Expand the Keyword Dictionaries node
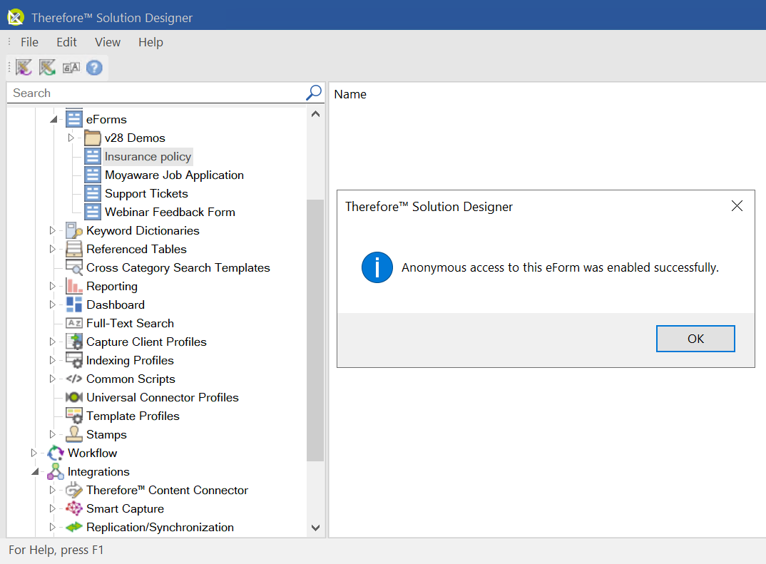Screen dimensions: 766x564 coord(52,231)
